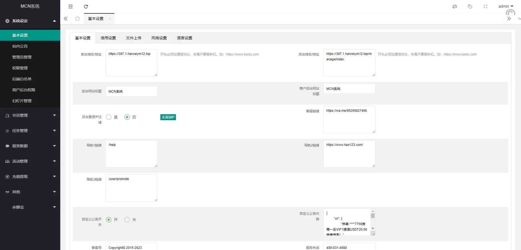
Task: Expand the 会员管理 sidebar menu
Action: [x=30, y=115]
